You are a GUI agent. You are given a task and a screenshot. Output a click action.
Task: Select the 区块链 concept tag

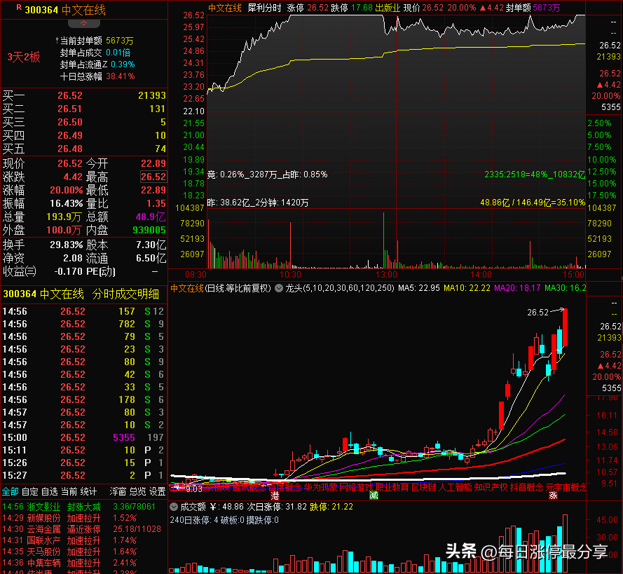point(423,487)
